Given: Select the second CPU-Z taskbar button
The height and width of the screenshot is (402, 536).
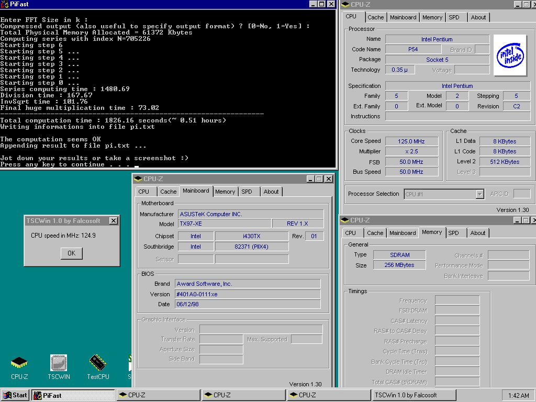Looking at the screenshot, I should 244,395.
